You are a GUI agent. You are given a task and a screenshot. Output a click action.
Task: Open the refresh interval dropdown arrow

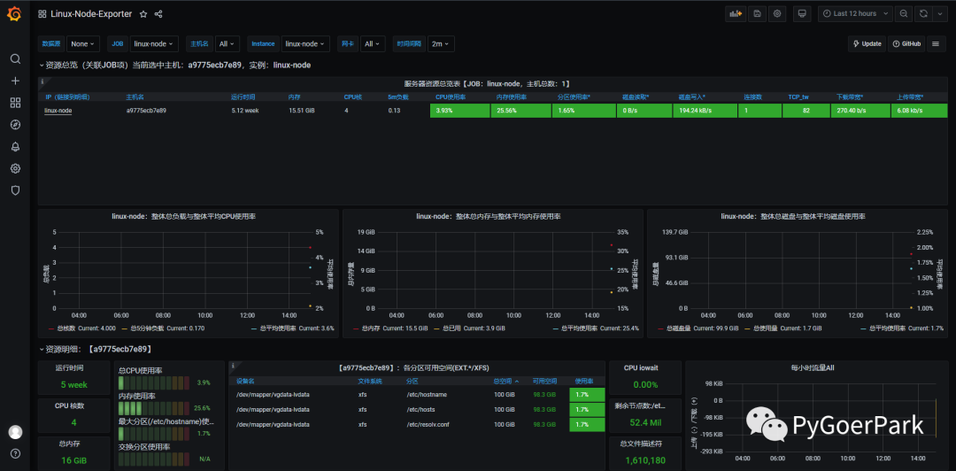[x=939, y=13]
